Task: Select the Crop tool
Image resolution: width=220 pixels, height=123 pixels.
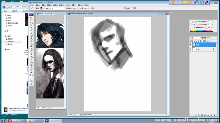Action: tap(31, 28)
